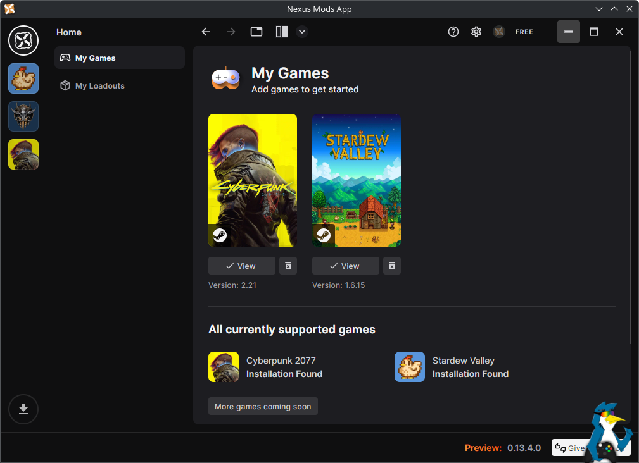The height and width of the screenshot is (463, 639).
Task: Click the split panel layout icon
Action: [x=282, y=32]
